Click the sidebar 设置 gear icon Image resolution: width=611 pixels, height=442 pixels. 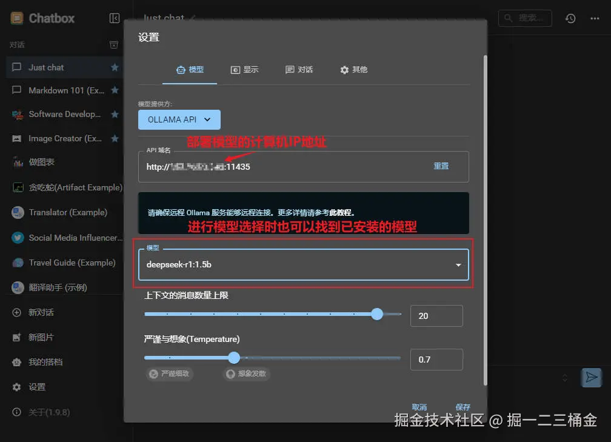pyautogui.click(x=16, y=387)
